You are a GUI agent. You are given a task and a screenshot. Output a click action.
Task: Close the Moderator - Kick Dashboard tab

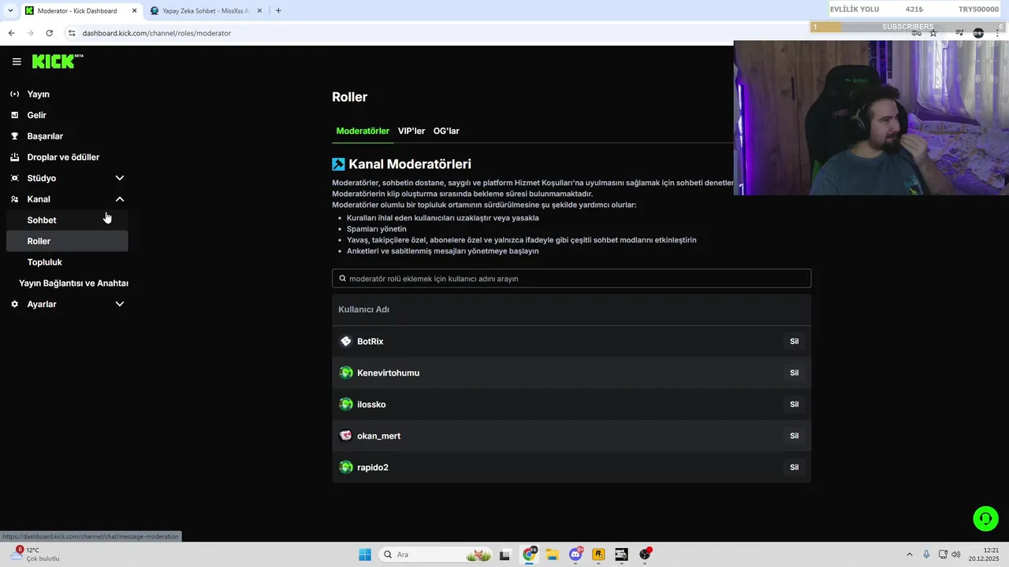pos(134,11)
